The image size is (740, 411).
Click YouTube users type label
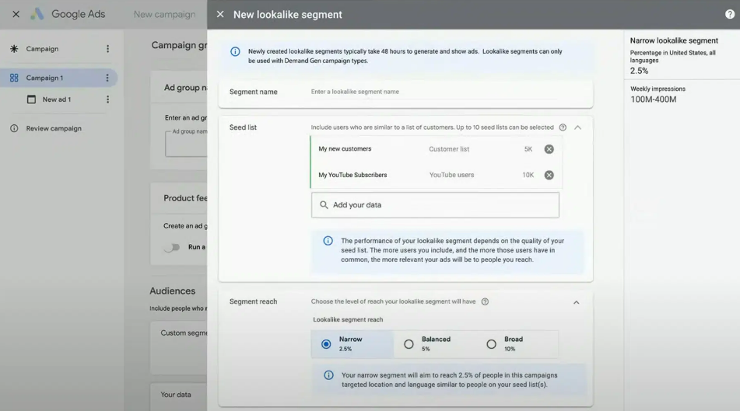(451, 175)
